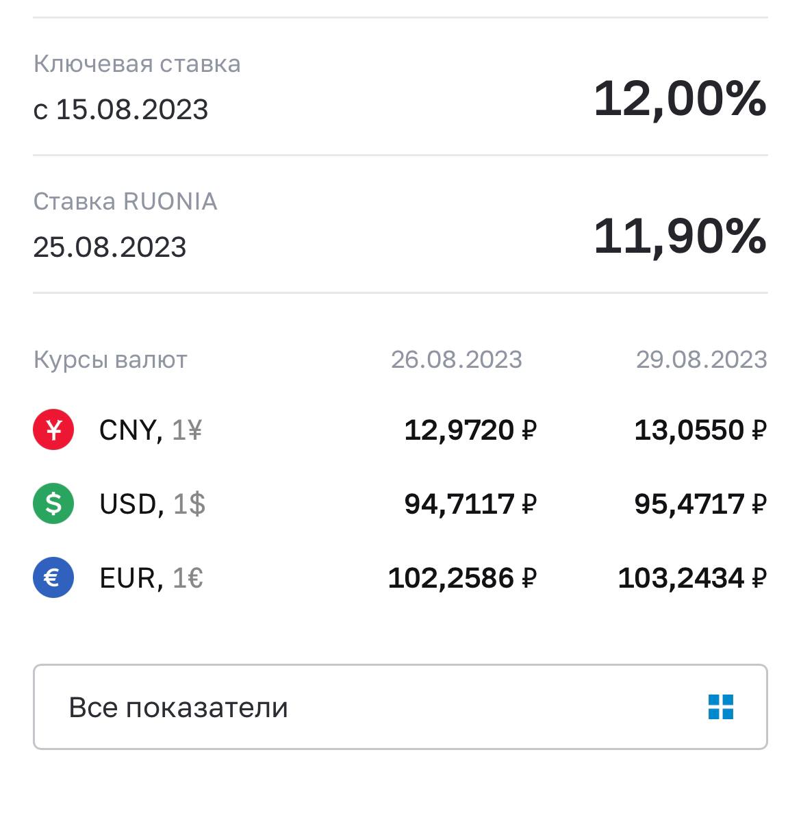This screenshot has width=801, height=824.
Task: Click the 12,00% key rate value
Action: point(680,99)
